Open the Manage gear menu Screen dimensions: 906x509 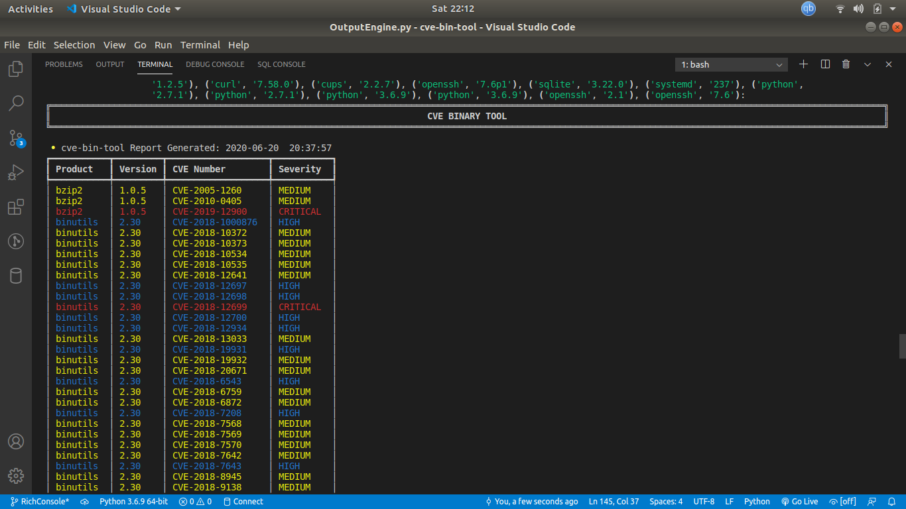click(15, 475)
